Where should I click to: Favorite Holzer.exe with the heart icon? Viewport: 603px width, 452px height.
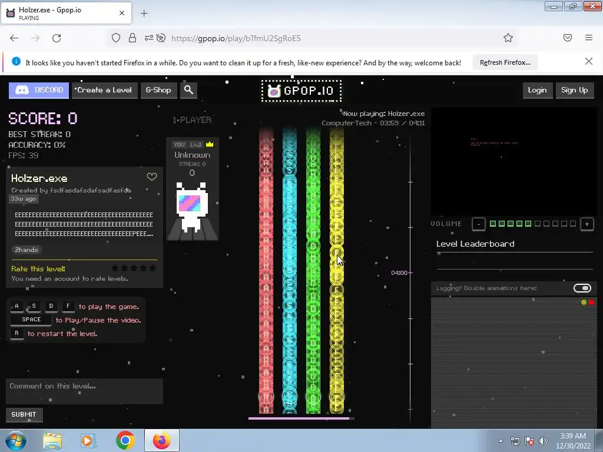click(152, 177)
